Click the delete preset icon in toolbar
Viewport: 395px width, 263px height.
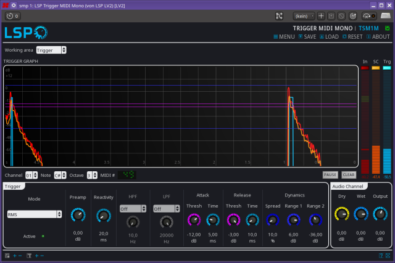(341, 15)
